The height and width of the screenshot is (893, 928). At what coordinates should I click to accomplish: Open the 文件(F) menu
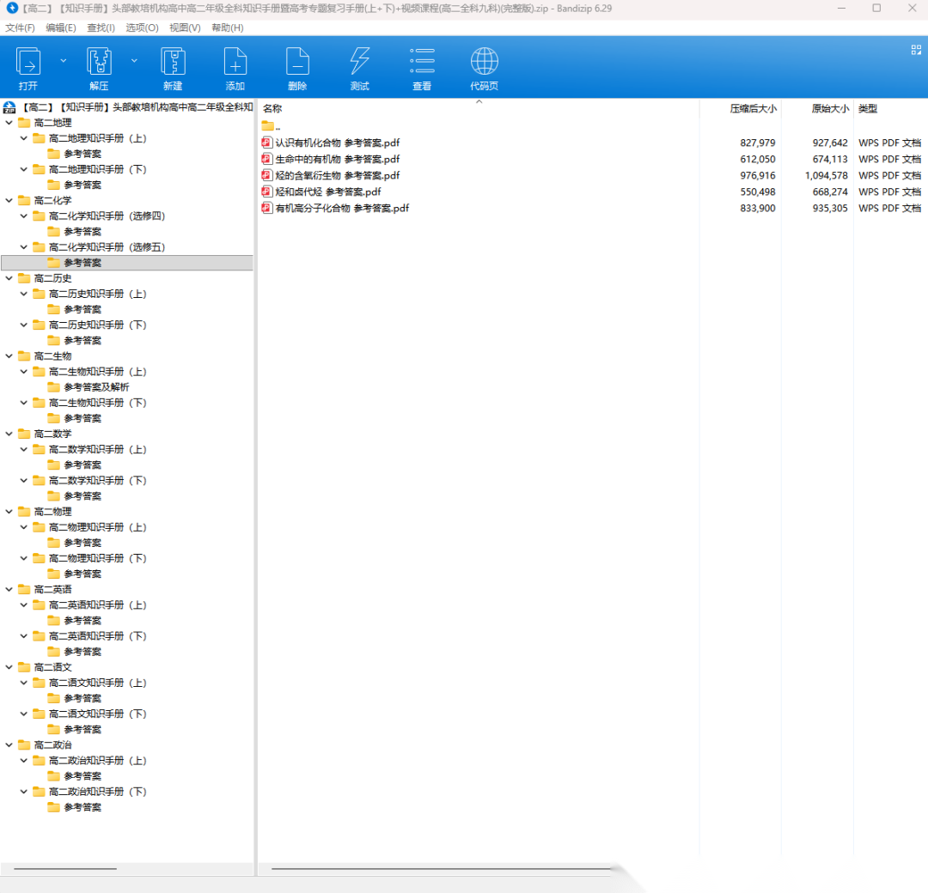[20, 27]
